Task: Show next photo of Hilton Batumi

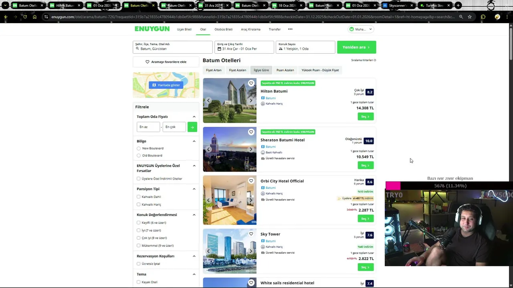Action: pos(251,100)
